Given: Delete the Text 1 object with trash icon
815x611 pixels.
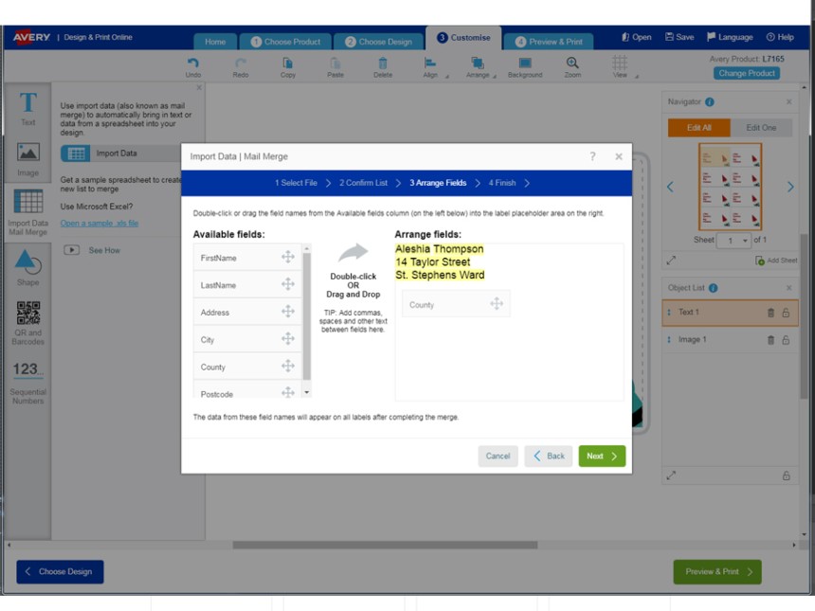Looking at the screenshot, I should click(770, 313).
